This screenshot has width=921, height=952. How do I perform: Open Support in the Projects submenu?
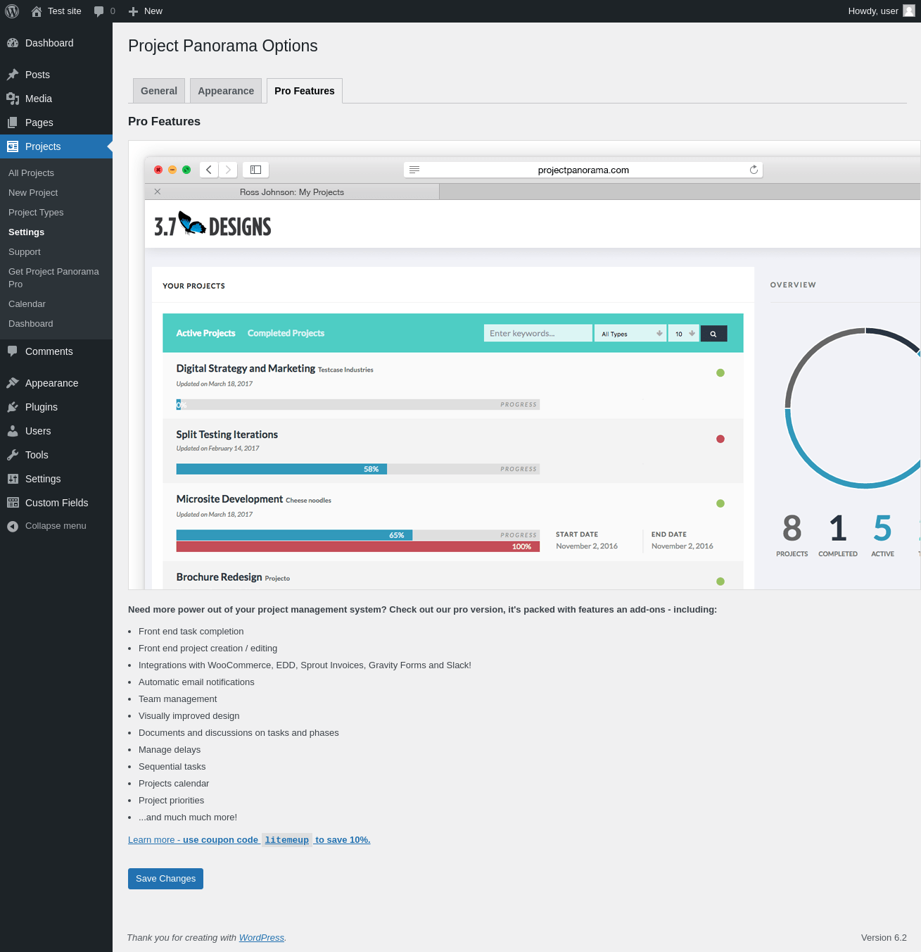25,252
